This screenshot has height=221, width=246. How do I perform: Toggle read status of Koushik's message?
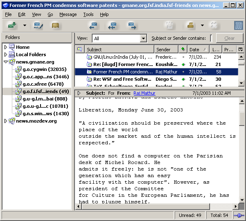183,64
